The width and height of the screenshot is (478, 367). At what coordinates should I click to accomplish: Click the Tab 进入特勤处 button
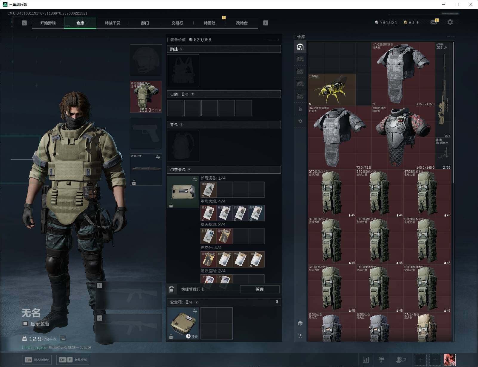click(37, 360)
